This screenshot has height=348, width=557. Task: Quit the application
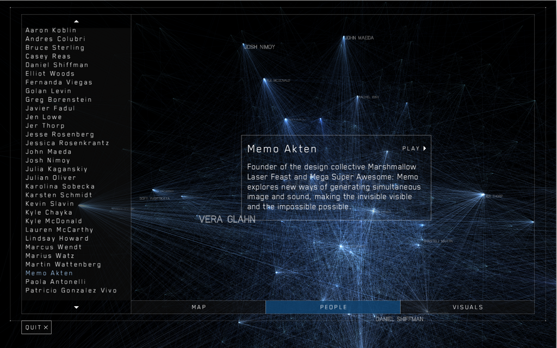click(x=36, y=327)
